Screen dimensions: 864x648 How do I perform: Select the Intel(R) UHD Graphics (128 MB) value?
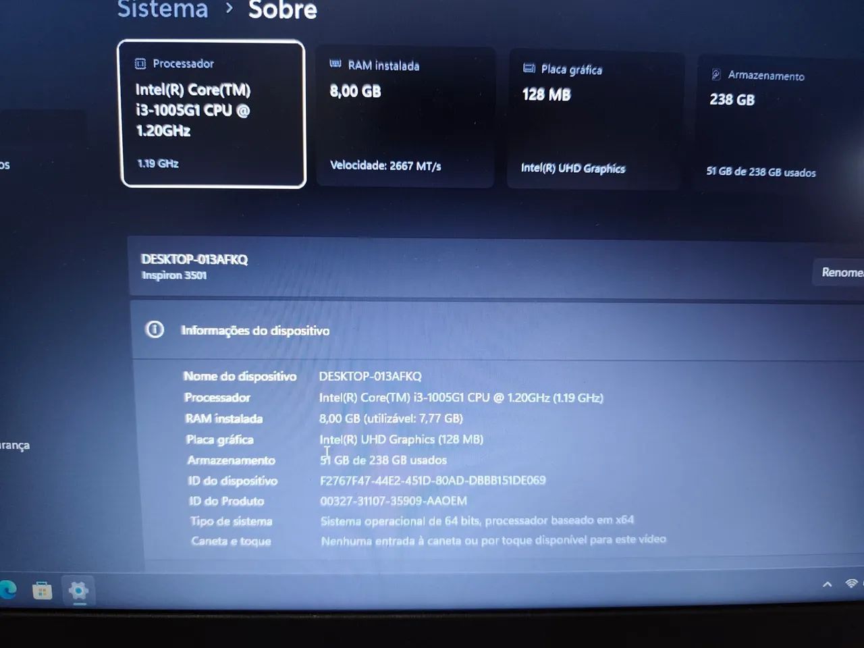pos(402,439)
